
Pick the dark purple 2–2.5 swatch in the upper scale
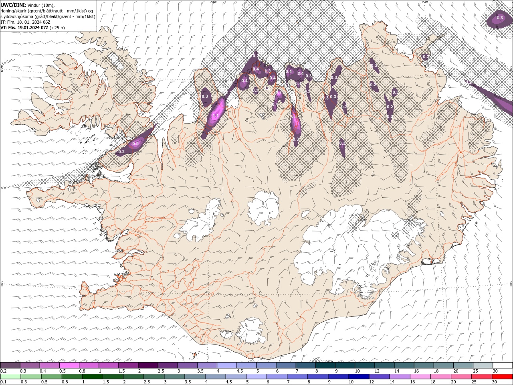pyautogui.click(x=147, y=365)
